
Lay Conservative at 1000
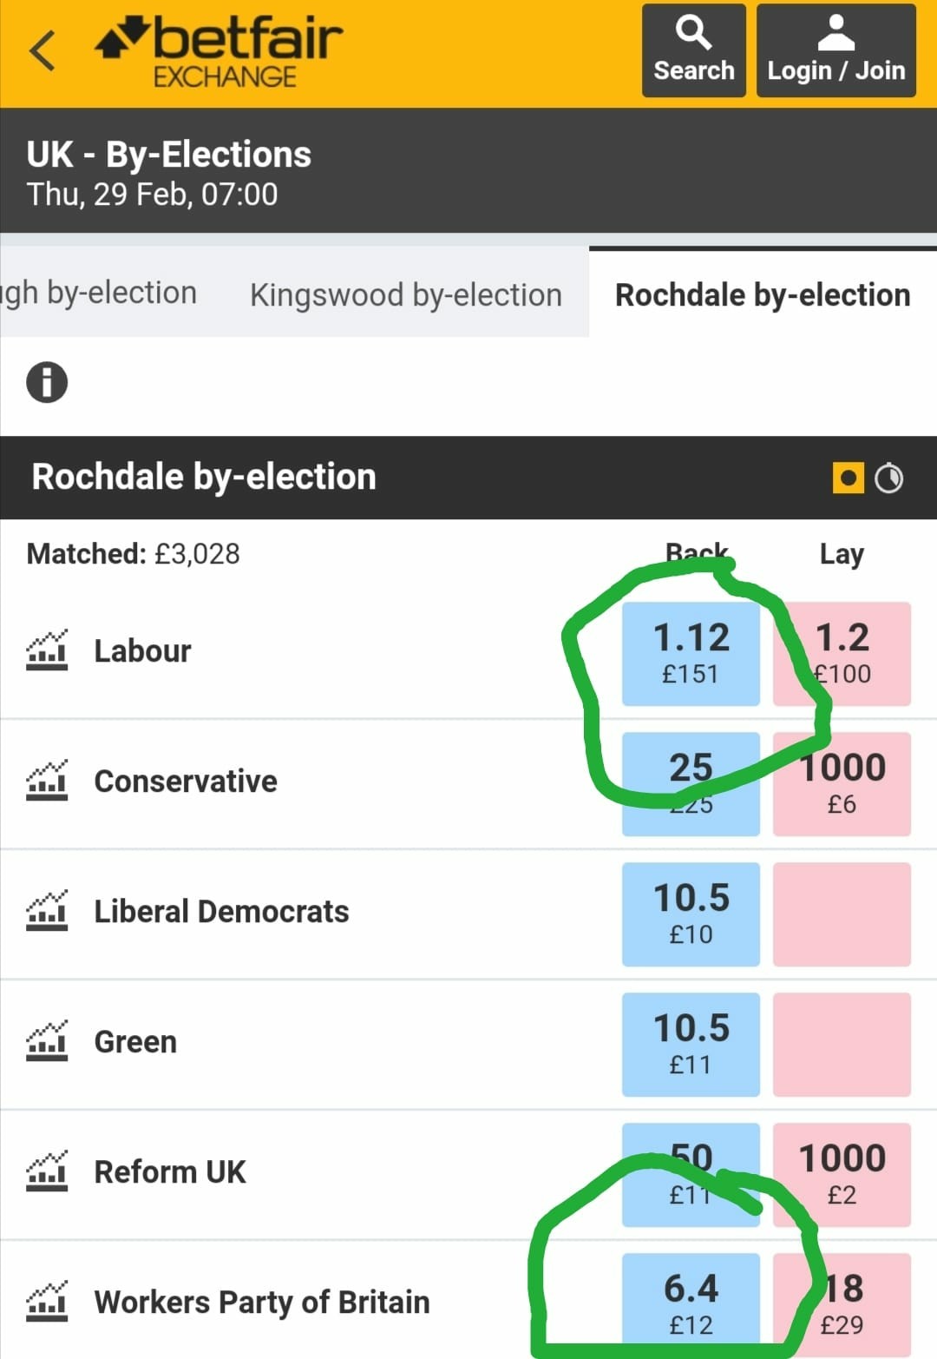tap(842, 783)
